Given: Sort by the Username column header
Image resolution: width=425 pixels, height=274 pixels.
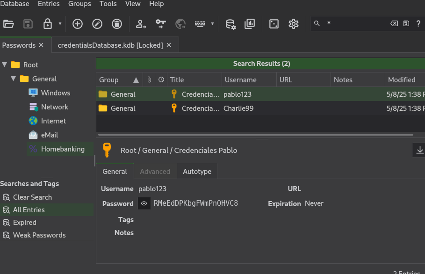Looking at the screenshot, I should 249,79.
